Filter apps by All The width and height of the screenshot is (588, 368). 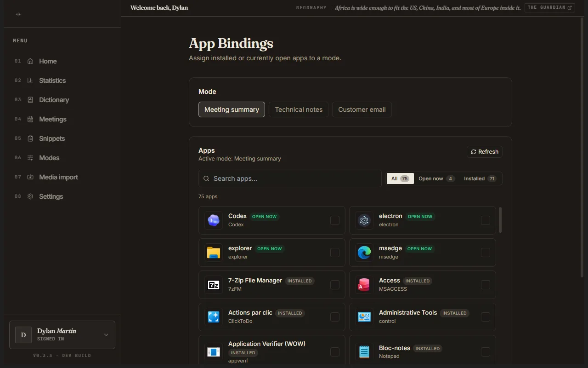click(x=400, y=178)
